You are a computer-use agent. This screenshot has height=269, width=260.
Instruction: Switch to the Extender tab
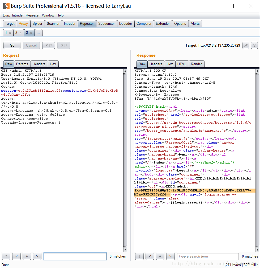click(163, 24)
